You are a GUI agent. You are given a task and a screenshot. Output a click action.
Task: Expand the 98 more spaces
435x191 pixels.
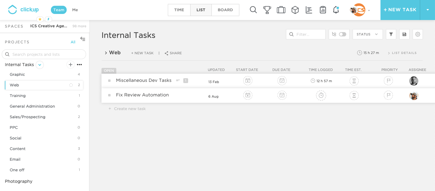click(79, 26)
